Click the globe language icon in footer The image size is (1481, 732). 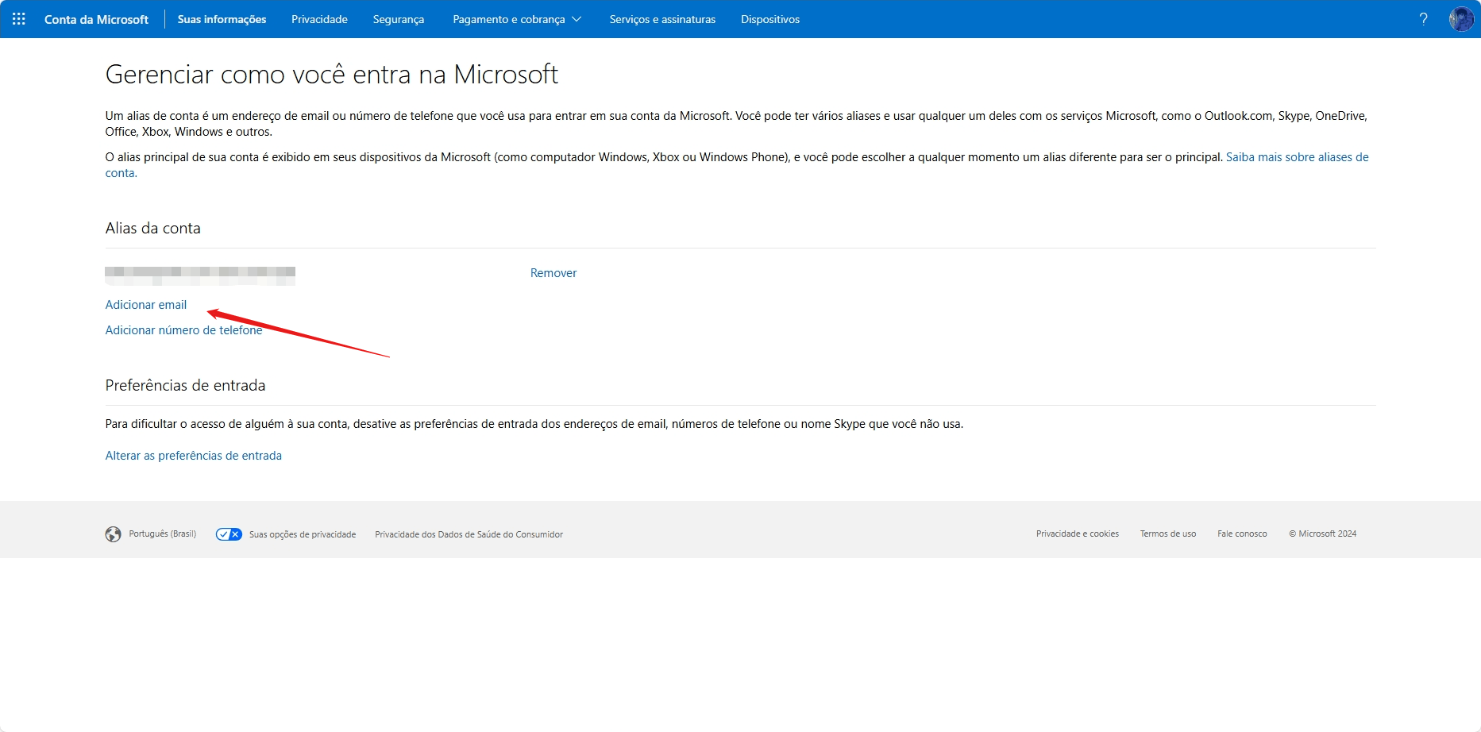pos(114,534)
